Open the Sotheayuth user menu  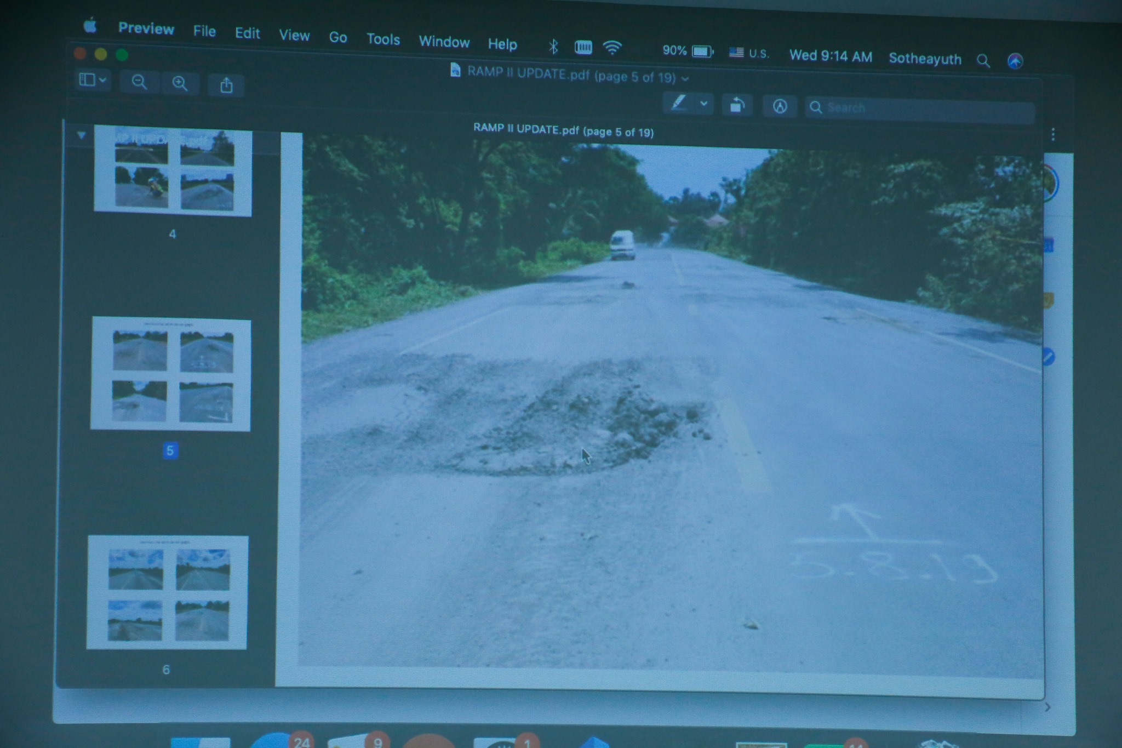(925, 59)
